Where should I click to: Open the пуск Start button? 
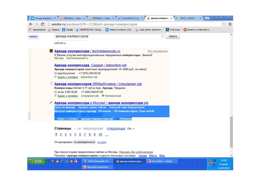point(37,161)
